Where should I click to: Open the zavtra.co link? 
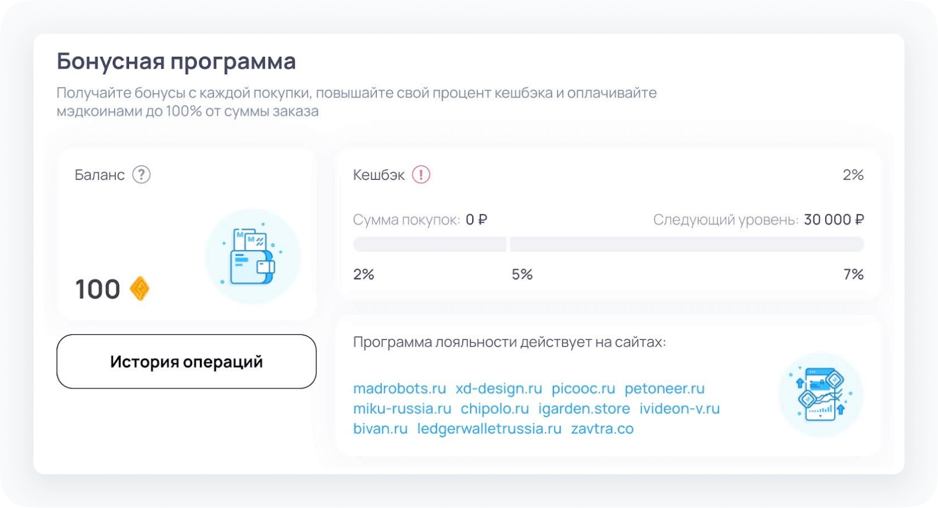click(602, 429)
